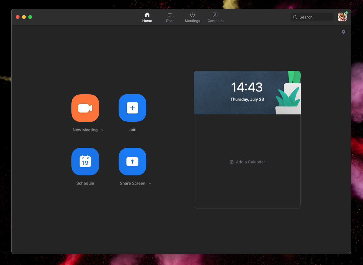Maximize Zoom with the green button
This screenshot has height=265, width=363.
30,17
